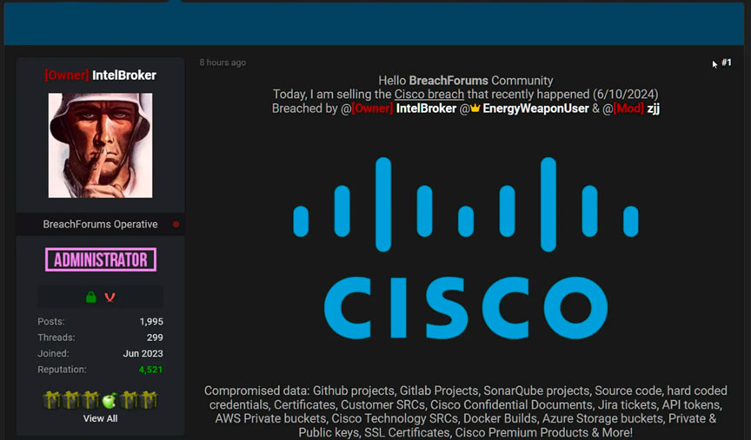Click the gift box right of the apple

[129, 400]
